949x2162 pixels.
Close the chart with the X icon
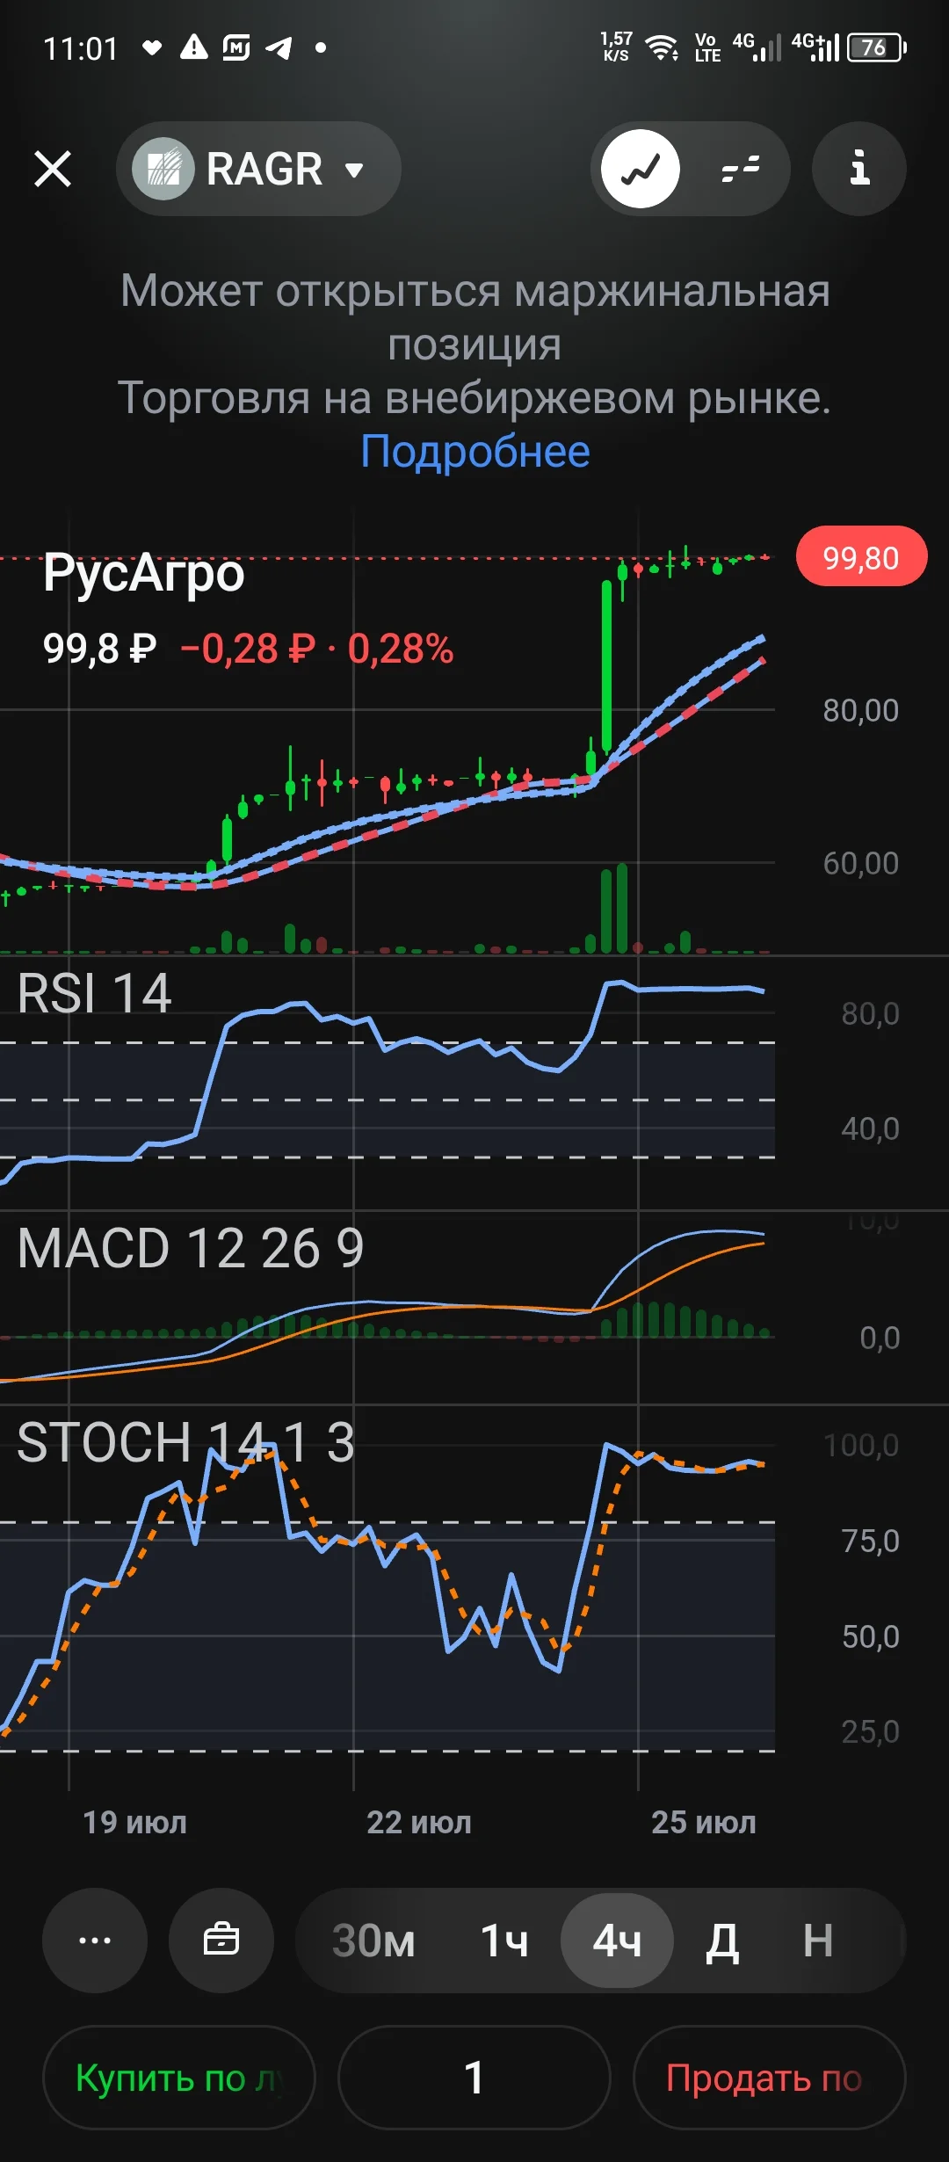point(53,169)
